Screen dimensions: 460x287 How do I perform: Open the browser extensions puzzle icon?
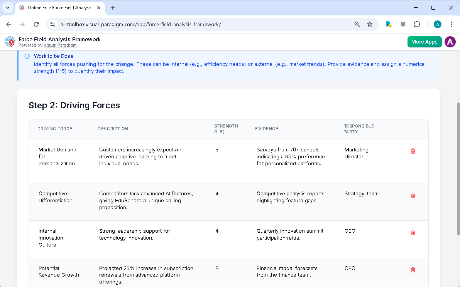coord(417,24)
